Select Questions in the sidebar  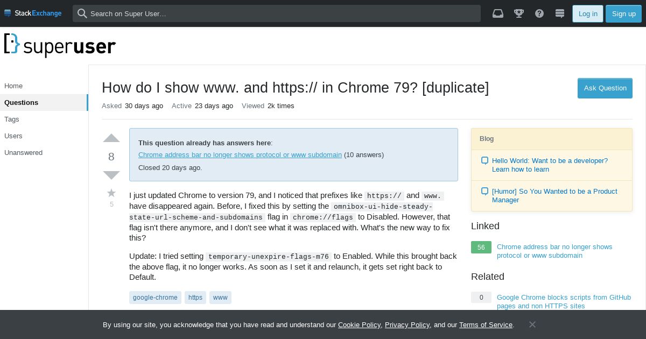pos(44,103)
